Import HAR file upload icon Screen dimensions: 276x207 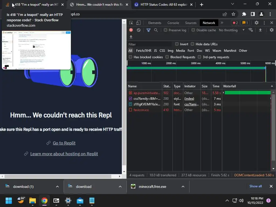(x=260, y=30)
